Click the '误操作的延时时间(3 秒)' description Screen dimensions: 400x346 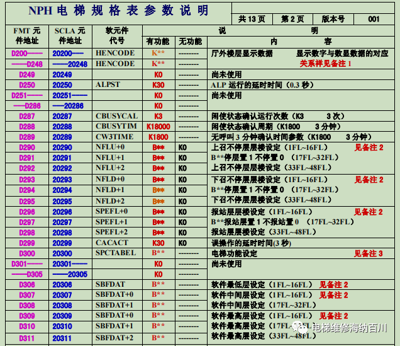coord(251,243)
